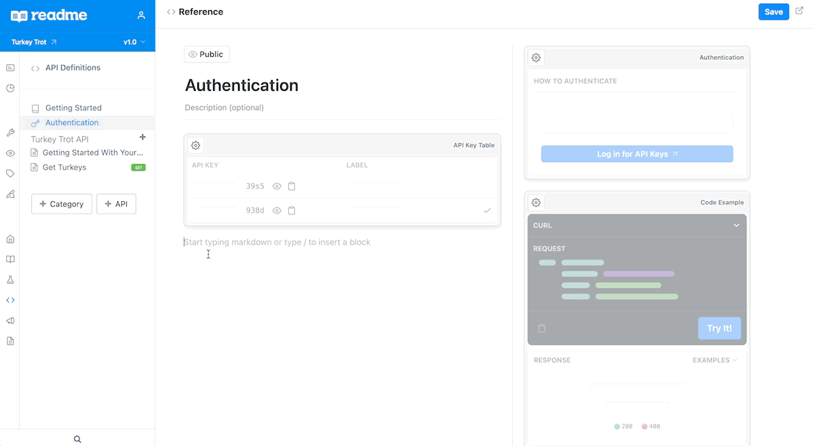
Task: Open the API Key Table block settings gear
Action: pyautogui.click(x=195, y=145)
